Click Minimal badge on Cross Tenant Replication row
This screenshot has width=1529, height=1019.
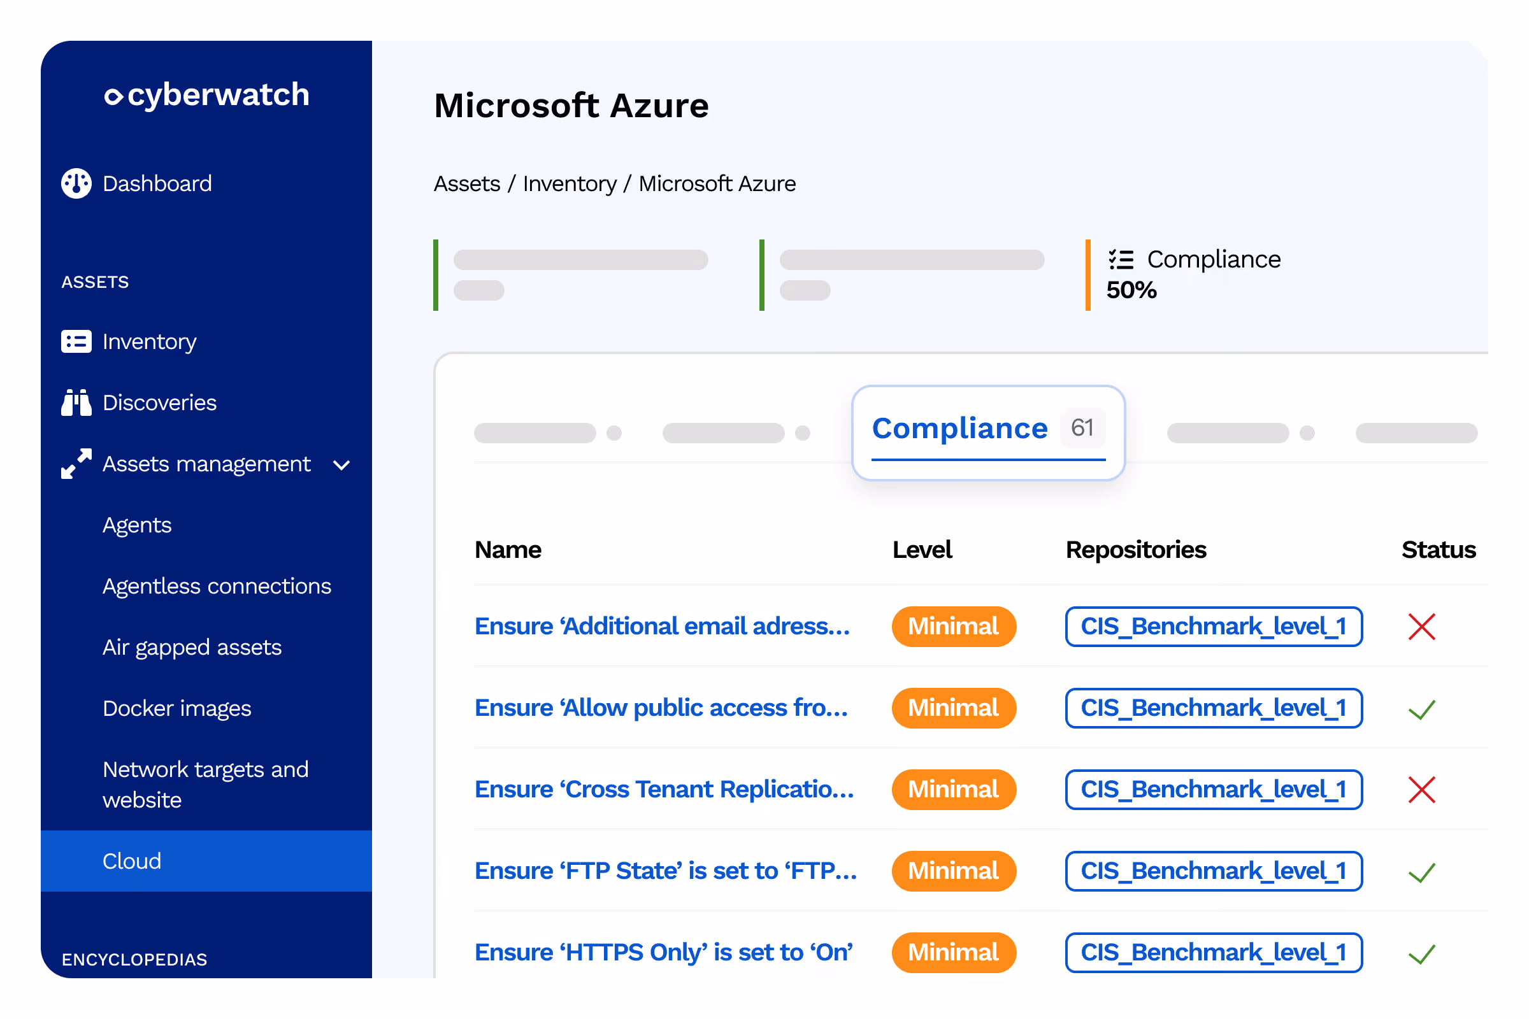954,790
